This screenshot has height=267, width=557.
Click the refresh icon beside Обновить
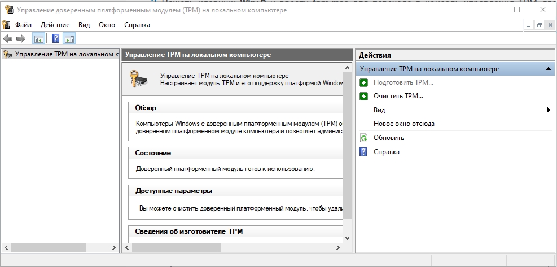(363, 138)
